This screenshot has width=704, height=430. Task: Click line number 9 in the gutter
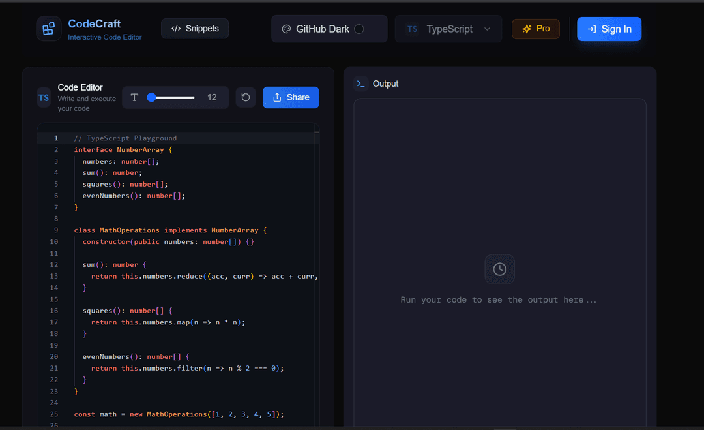pyautogui.click(x=56, y=230)
